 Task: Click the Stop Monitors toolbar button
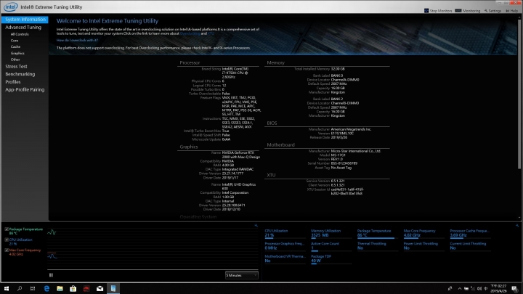(x=438, y=11)
